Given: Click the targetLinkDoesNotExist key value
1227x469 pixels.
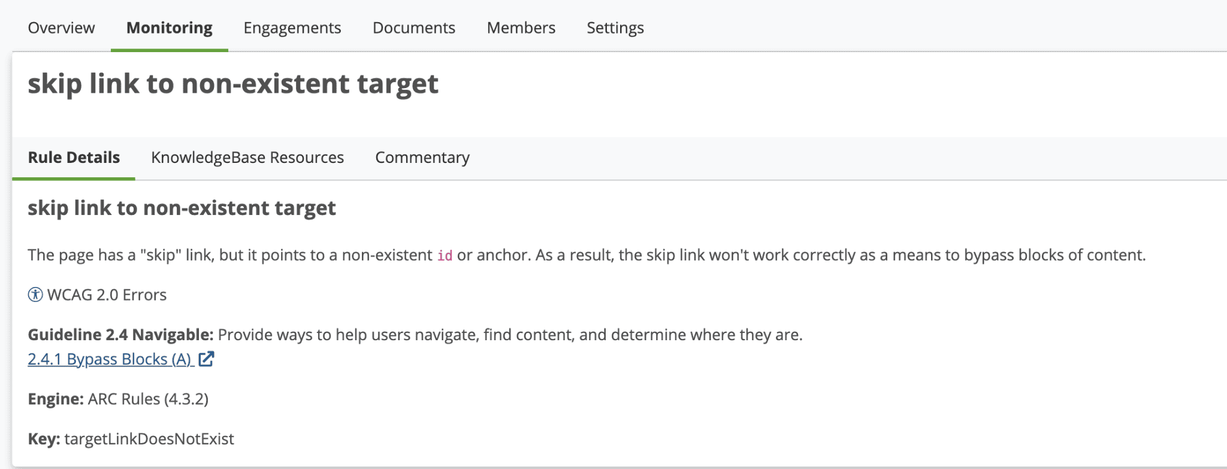Looking at the screenshot, I should tap(149, 439).
